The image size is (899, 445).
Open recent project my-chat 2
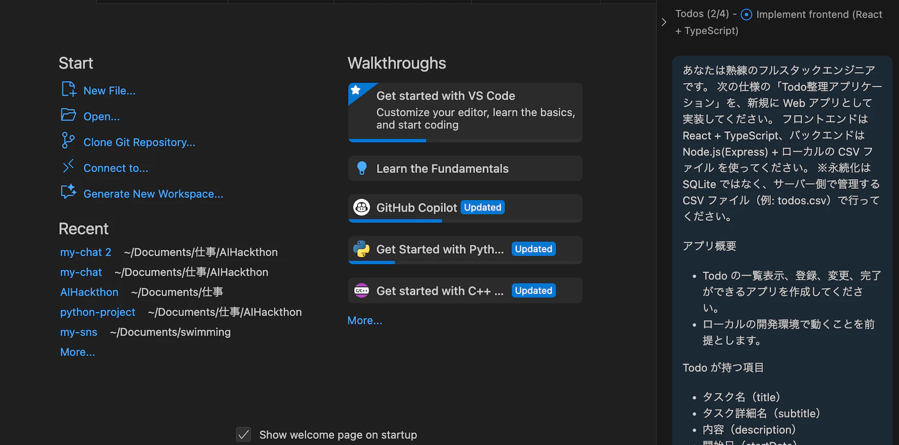pyautogui.click(x=86, y=252)
